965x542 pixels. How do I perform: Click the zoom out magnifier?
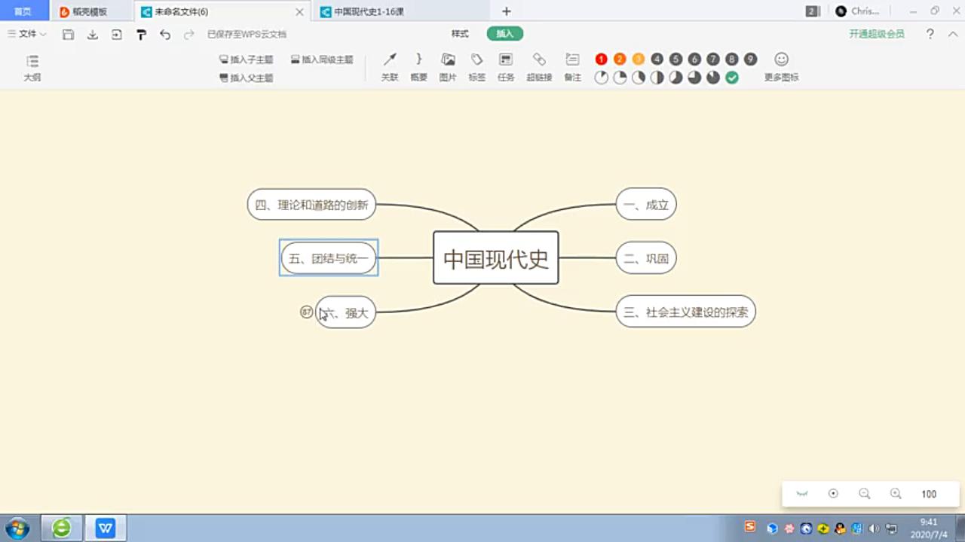865,494
